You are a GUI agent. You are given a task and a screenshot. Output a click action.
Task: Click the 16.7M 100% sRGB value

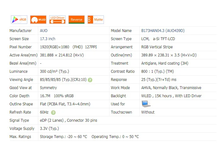[57, 96]
